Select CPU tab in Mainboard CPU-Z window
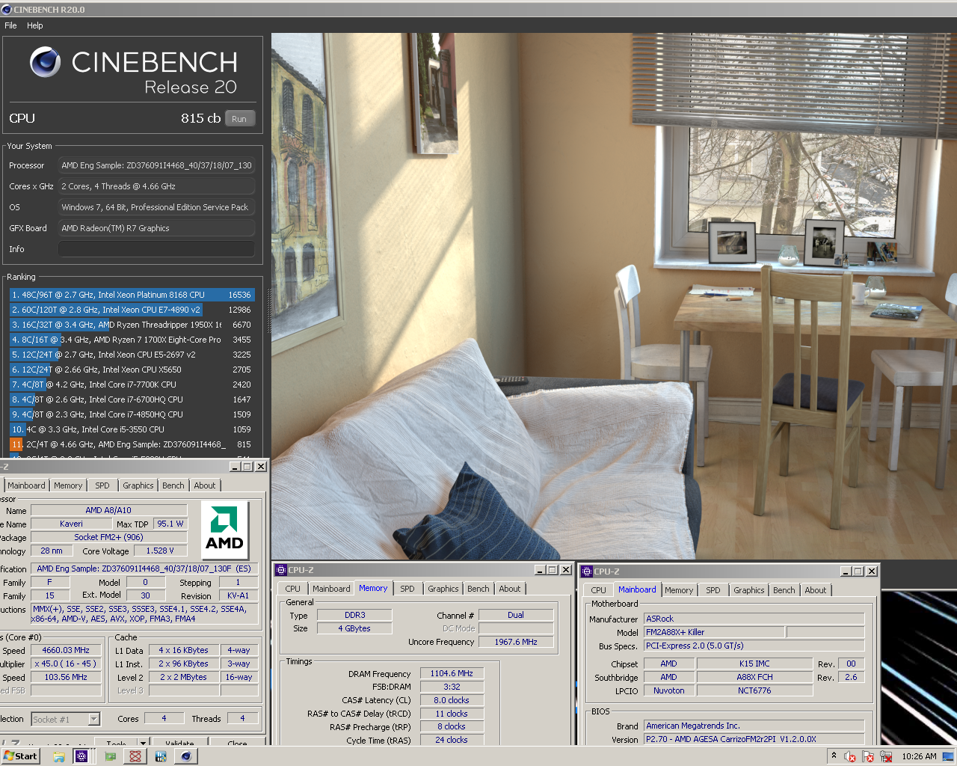This screenshot has width=957, height=766. point(598,590)
